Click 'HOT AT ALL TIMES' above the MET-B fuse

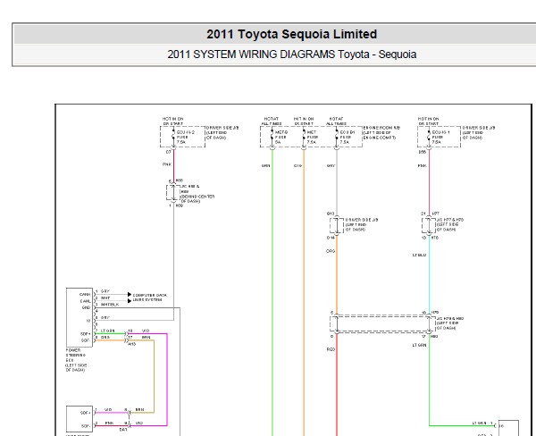coord(272,121)
